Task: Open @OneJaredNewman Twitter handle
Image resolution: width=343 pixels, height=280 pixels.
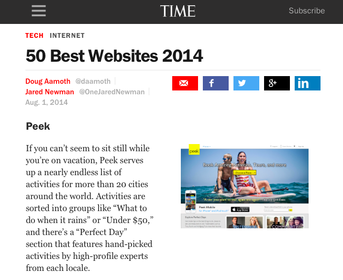Action: (112, 92)
